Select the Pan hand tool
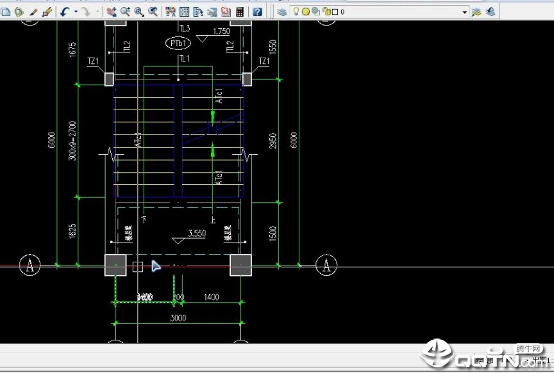 click(112, 12)
